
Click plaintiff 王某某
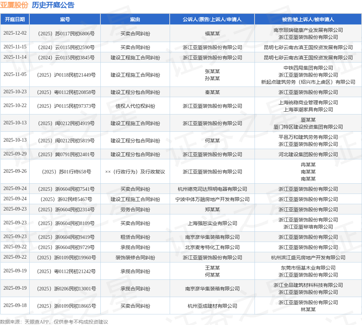[212, 268]
